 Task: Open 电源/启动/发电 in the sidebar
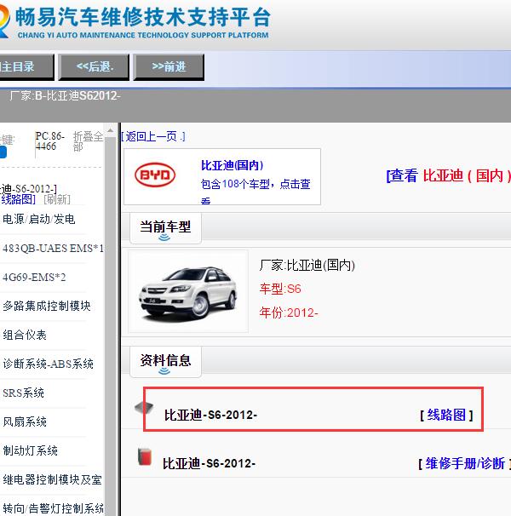(39, 219)
